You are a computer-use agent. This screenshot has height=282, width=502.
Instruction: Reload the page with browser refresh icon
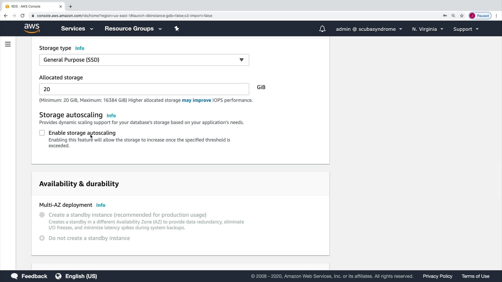point(23,16)
